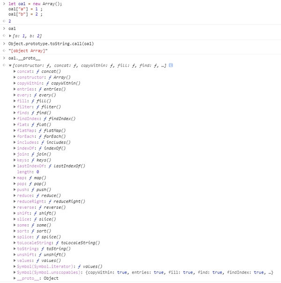Expand the findIndex function property

[x=15, y=119]
